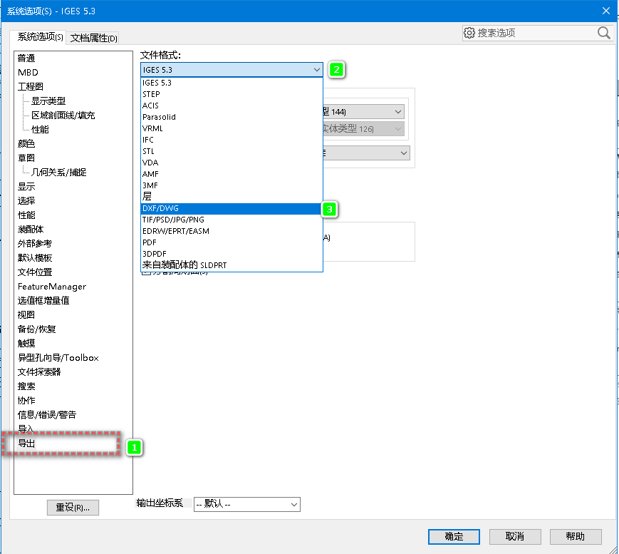619x554 pixels.
Task: Switch to the 系统选项(S) tab
Action: click(40, 37)
